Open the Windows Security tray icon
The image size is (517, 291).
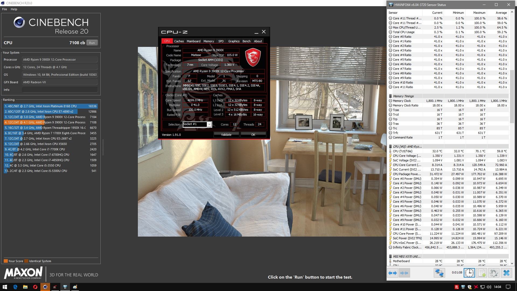pyautogui.click(x=469, y=287)
